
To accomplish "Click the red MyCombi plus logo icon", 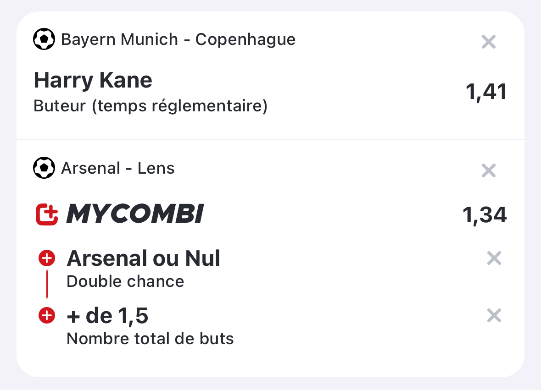I will click(47, 214).
